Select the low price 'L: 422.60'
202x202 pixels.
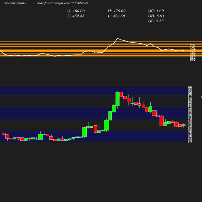click(x=116, y=16)
